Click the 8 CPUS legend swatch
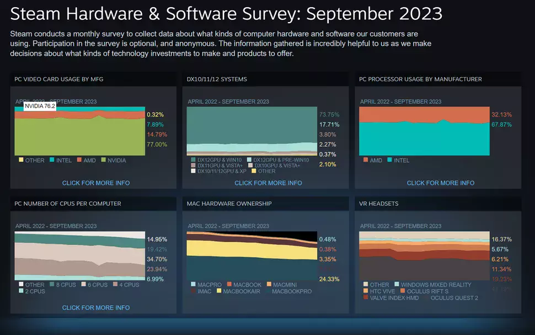The height and width of the screenshot is (335, 535). coord(52,284)
